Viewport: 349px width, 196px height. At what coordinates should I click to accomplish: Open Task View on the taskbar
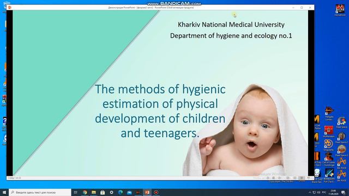tap(76, 192)
